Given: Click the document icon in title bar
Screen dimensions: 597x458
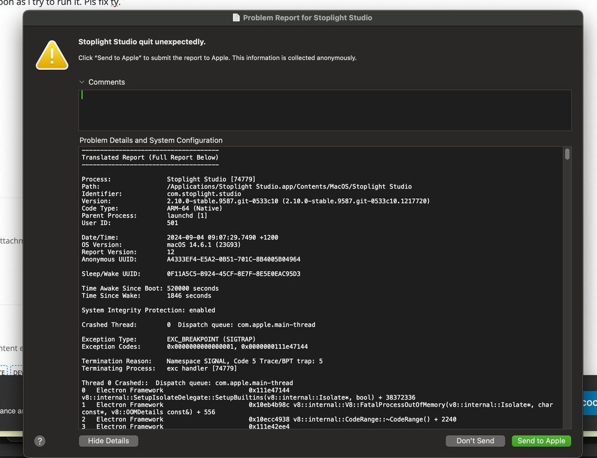Looking at the screenshot, I should [236, 17].
